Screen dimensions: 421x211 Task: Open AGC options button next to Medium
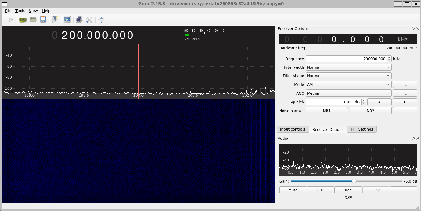(x=405, y=93)
